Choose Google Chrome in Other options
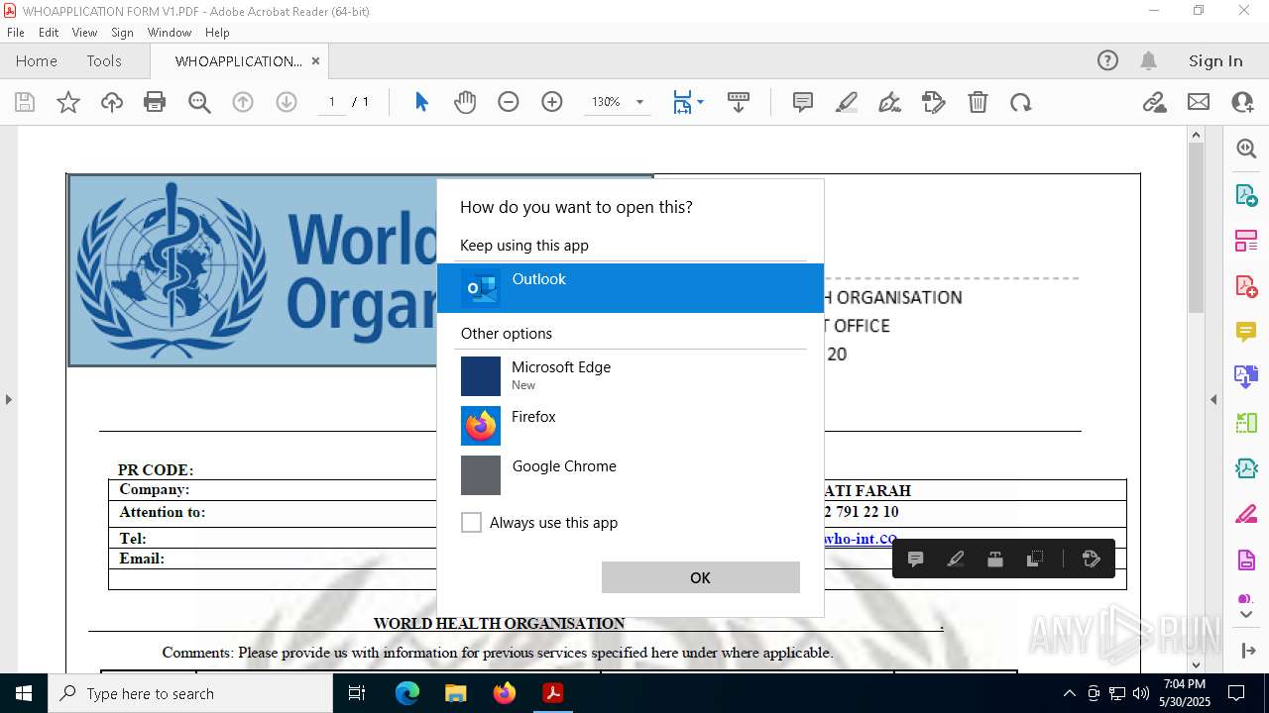Image resolution: width=1269 pixels, height=713 pixels. coord(631,474)
